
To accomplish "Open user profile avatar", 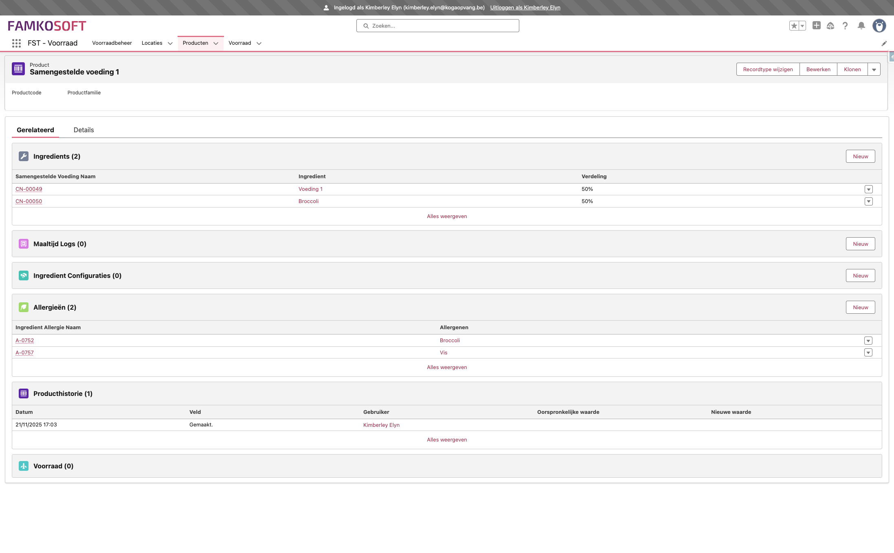I will point(879,26).
